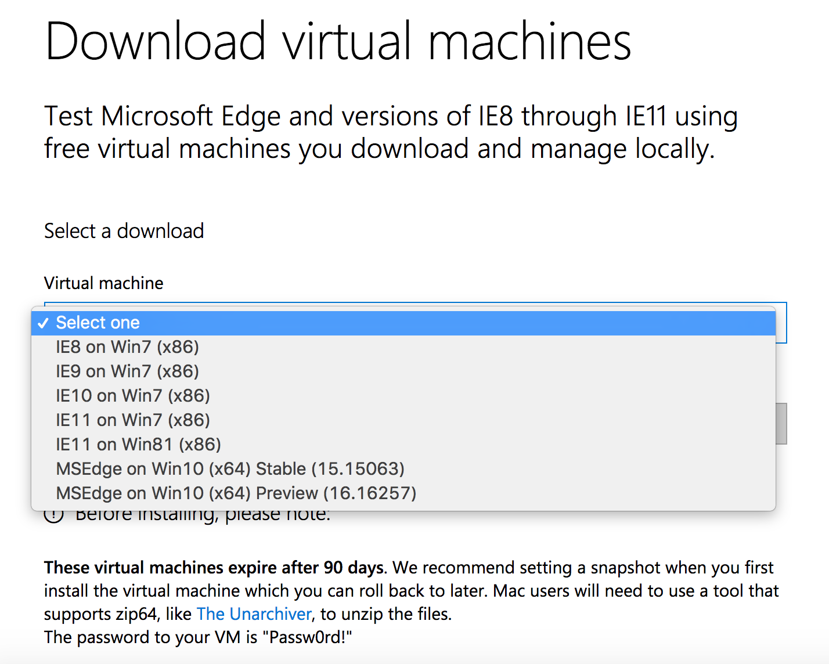This screenshot has height=664, width=829.
Task: Select MSEdge on Win10 Stable (15.15063)
Action: 230,469
